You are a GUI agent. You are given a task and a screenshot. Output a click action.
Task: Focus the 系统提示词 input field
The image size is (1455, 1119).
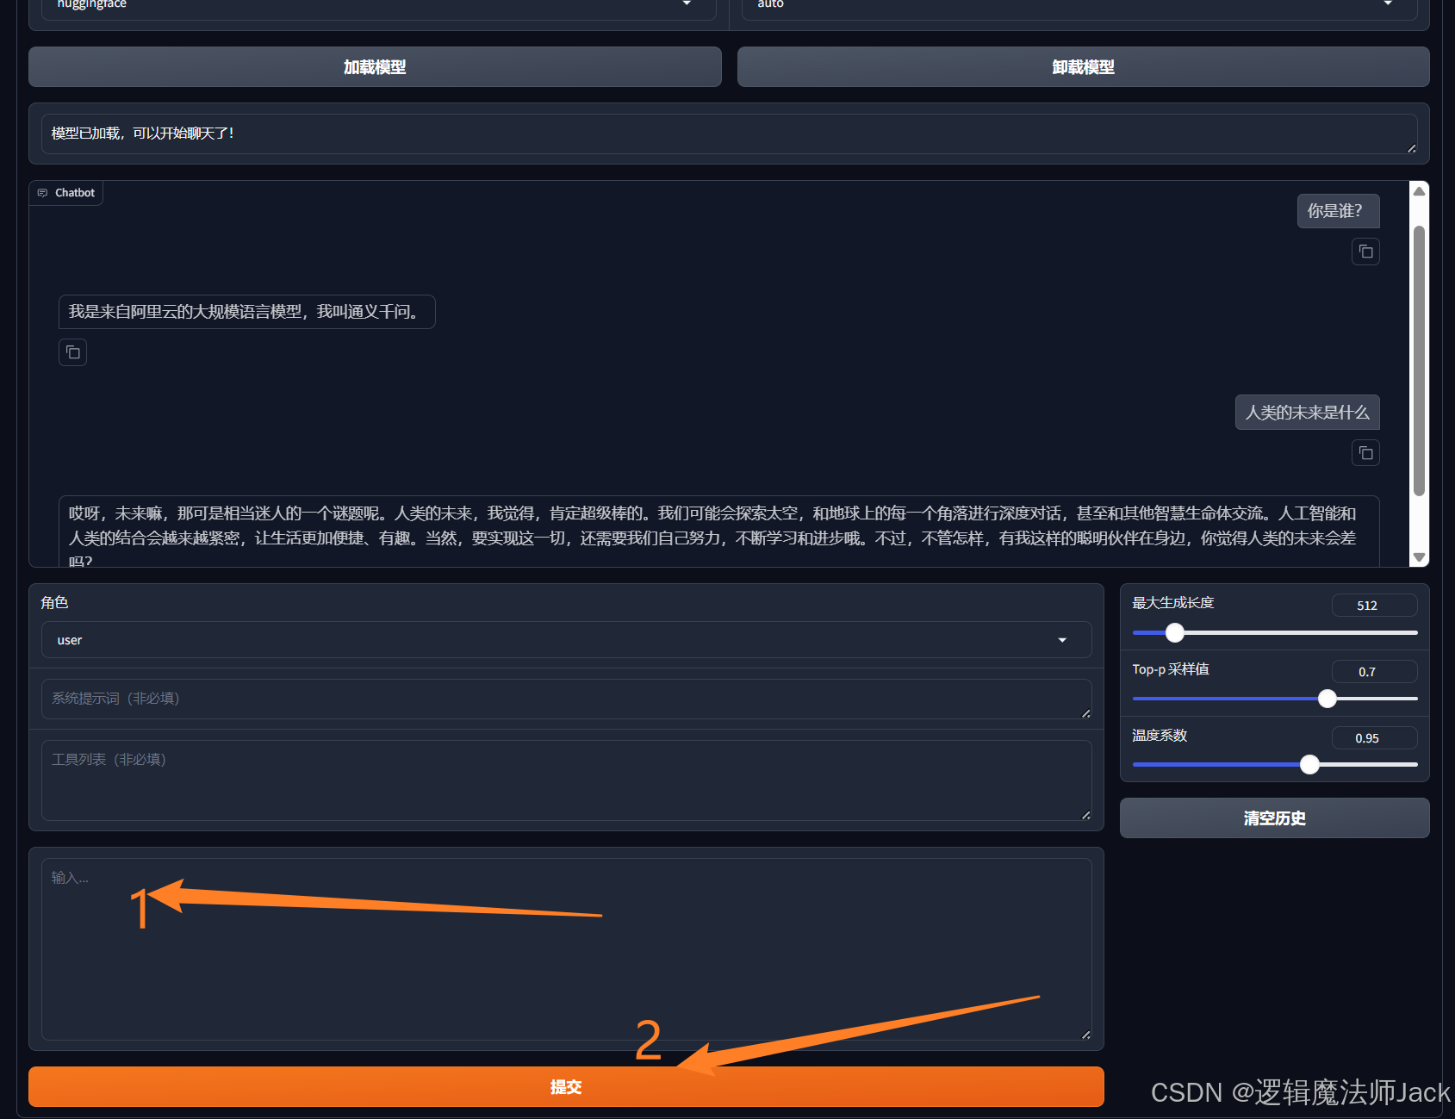[566, 699]
